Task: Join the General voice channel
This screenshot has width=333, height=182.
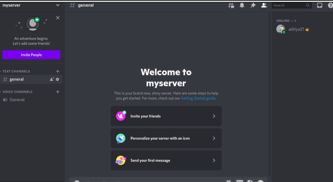Action: pos(31,99)
